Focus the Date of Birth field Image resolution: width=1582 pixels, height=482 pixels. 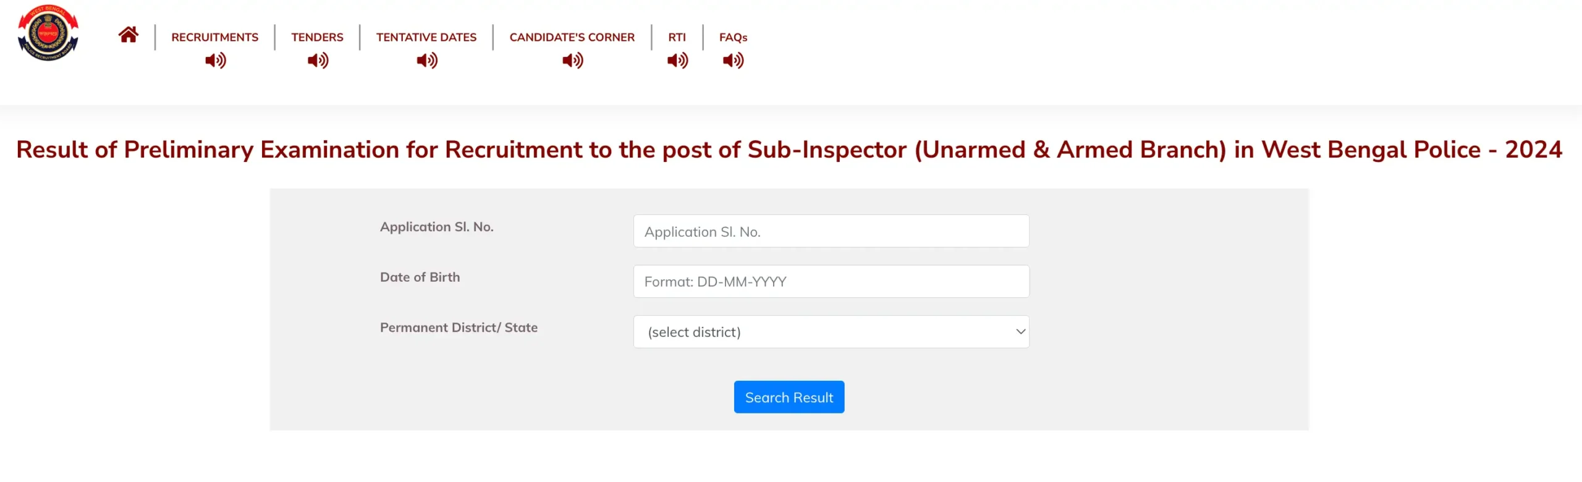click(831, 282)
